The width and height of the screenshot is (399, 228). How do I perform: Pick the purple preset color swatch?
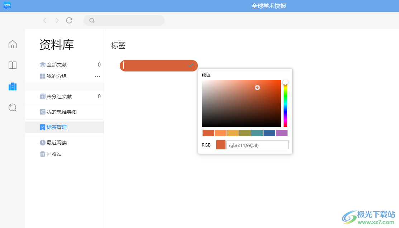(282, 133)
